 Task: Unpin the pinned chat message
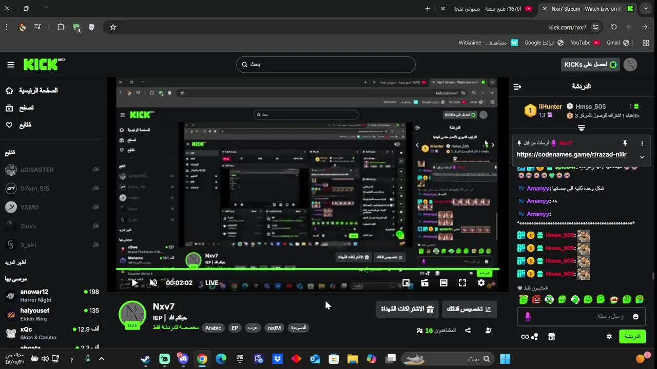[625, 143]
